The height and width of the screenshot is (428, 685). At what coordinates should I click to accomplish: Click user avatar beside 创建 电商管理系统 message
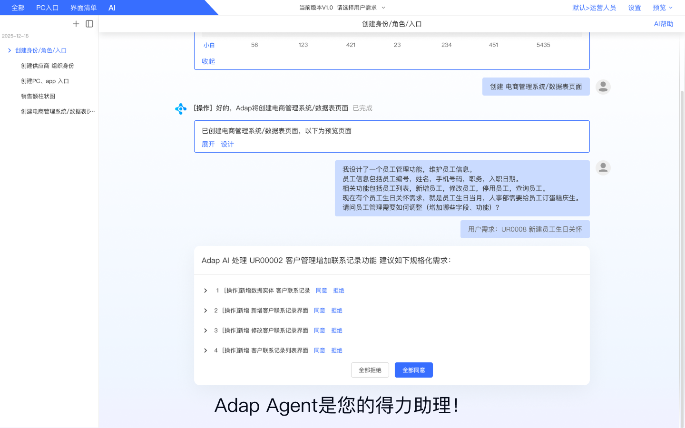click(x=603, y=87)
